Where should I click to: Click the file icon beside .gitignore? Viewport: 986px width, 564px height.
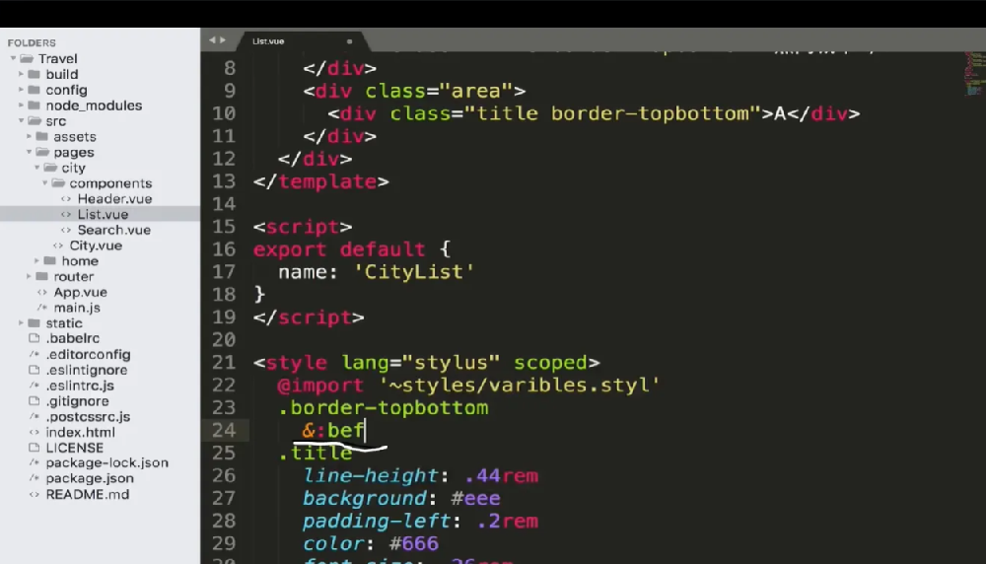(x=35, y=401)
